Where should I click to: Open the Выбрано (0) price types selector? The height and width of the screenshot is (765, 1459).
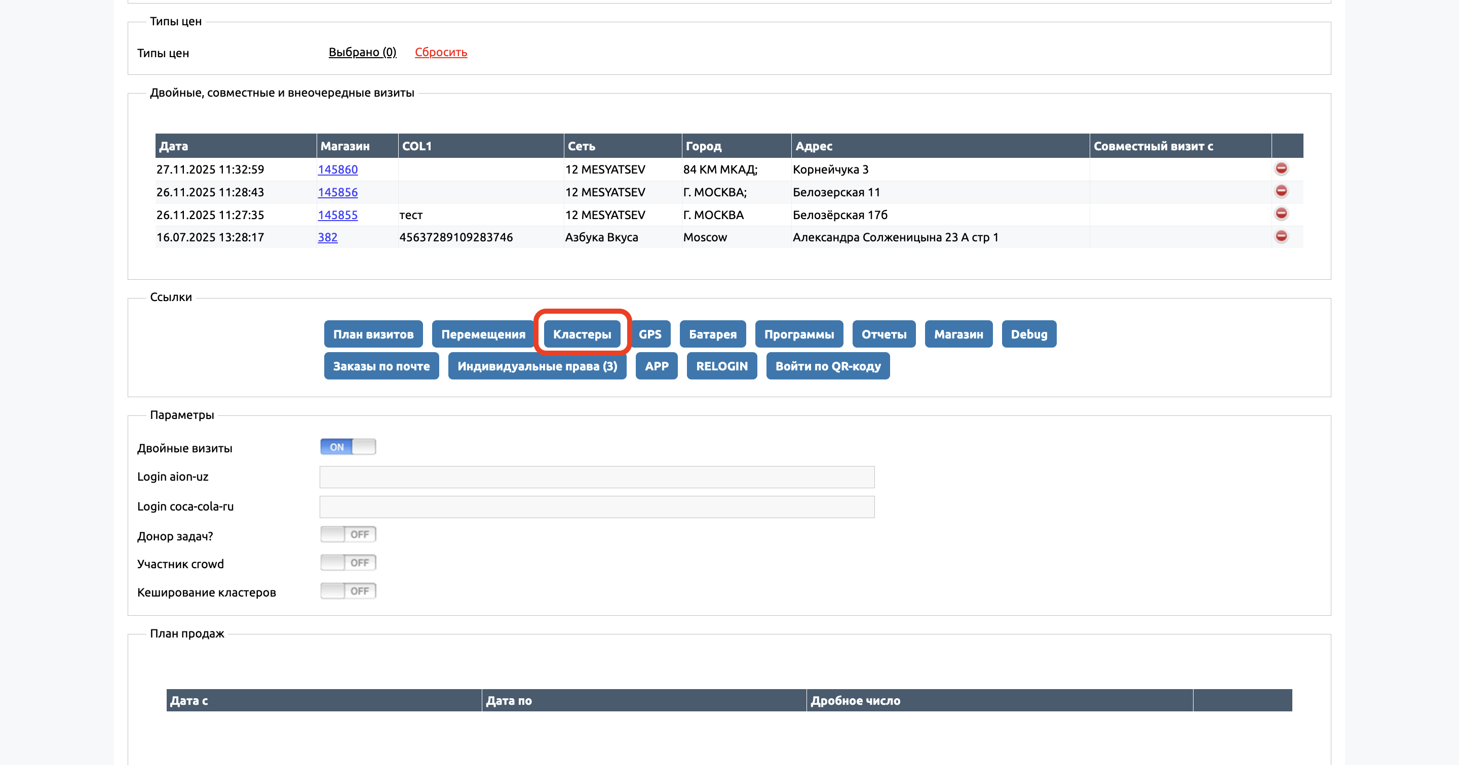pos(363,52)
